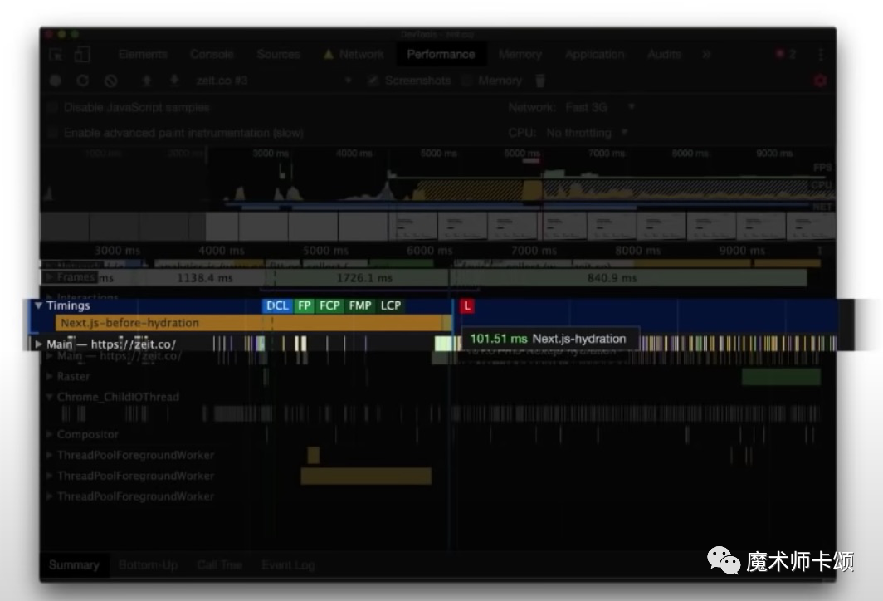Toggle the device toolbar icon
The height and width of the screenshot is (601, 883).
click(x=82, y=55)
